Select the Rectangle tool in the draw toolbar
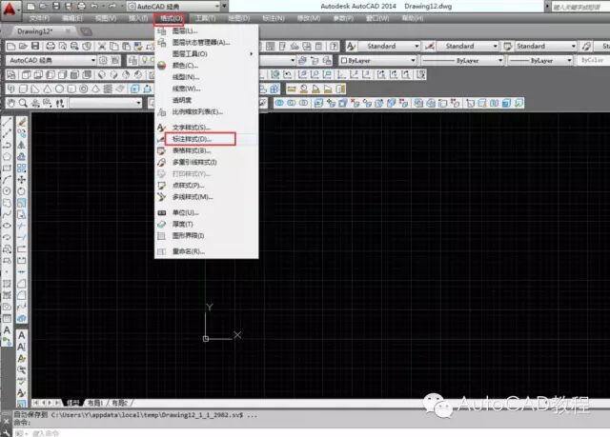Image resolution: width=610 pixels, height=437 pixels. point(7,169)
